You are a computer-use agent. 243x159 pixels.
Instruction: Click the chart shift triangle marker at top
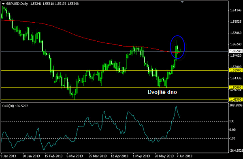(182, 2)
